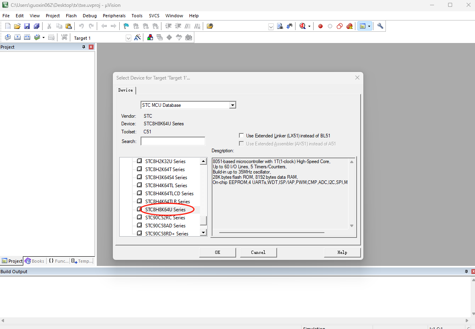Switch to the Books panel tab

[x=35, y=261]
